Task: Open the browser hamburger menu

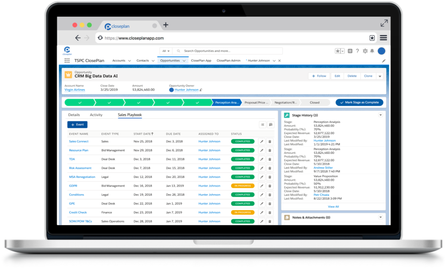Action: [x=383, y=38]
